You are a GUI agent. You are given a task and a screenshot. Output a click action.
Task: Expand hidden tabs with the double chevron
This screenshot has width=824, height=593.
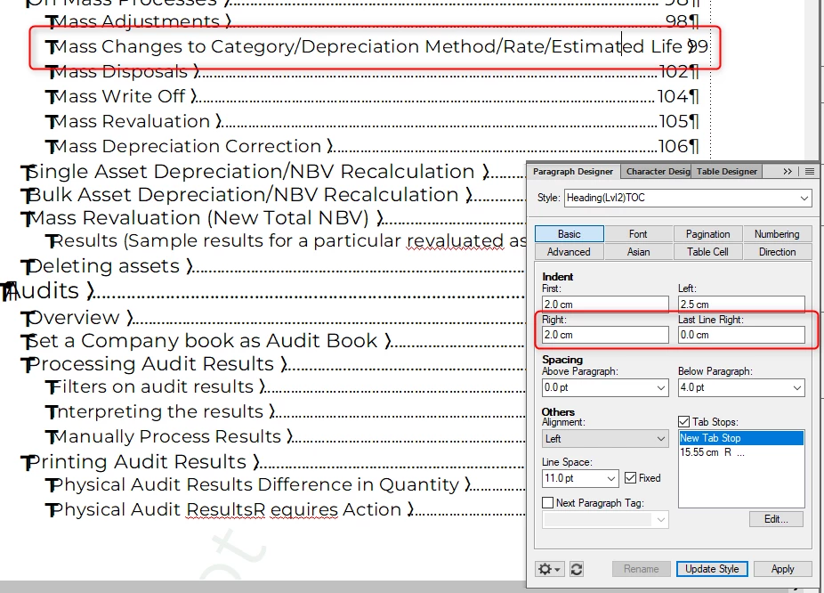(788, 171)
